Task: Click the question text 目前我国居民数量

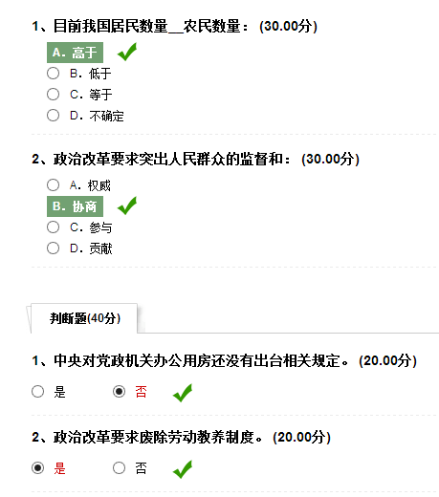Action: coord(110,26)
